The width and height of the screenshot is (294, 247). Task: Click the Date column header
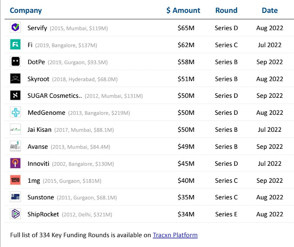tap(270, 10)
